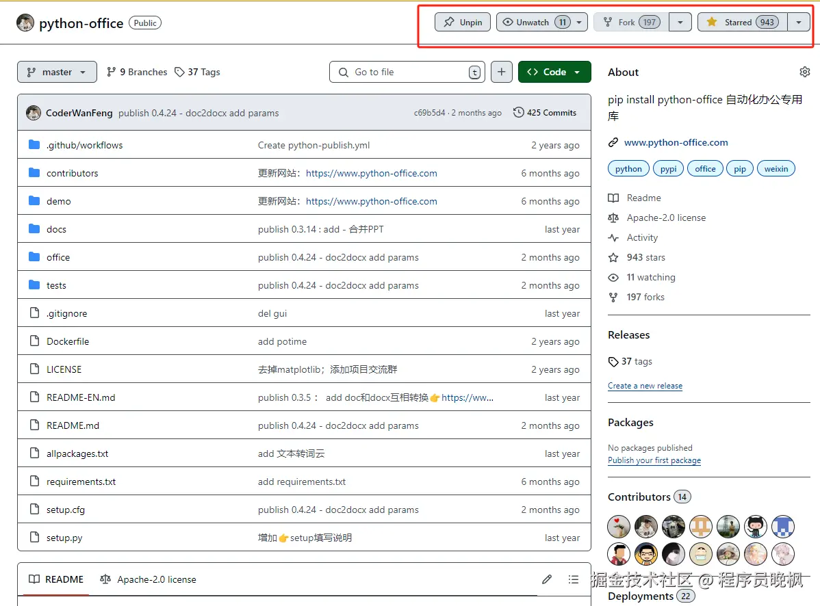
Task: Open python-office.com link in demo row
Action: pyautogui.click(x=371, y=201)
